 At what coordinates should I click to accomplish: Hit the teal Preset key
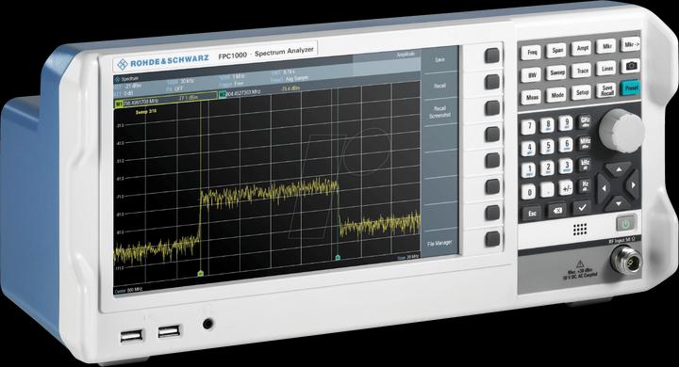(x=631, y=88)
